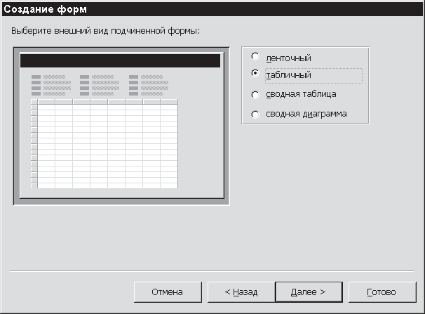The image size is (425, 314).
Task: Click the gray bottom border of the preview frame
Action: (x=121, y=202)
